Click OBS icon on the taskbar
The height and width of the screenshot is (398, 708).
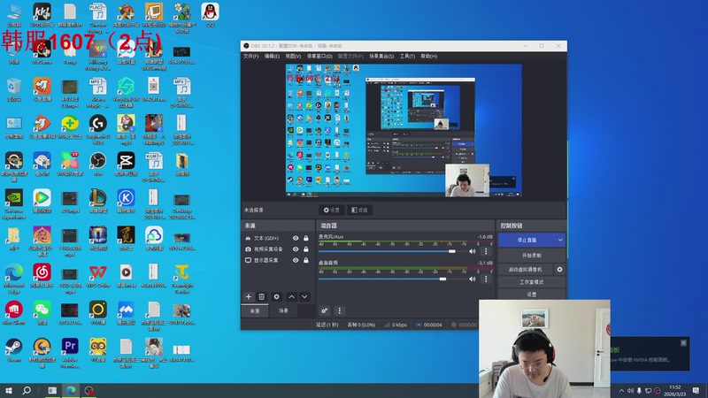coord(89,390)
